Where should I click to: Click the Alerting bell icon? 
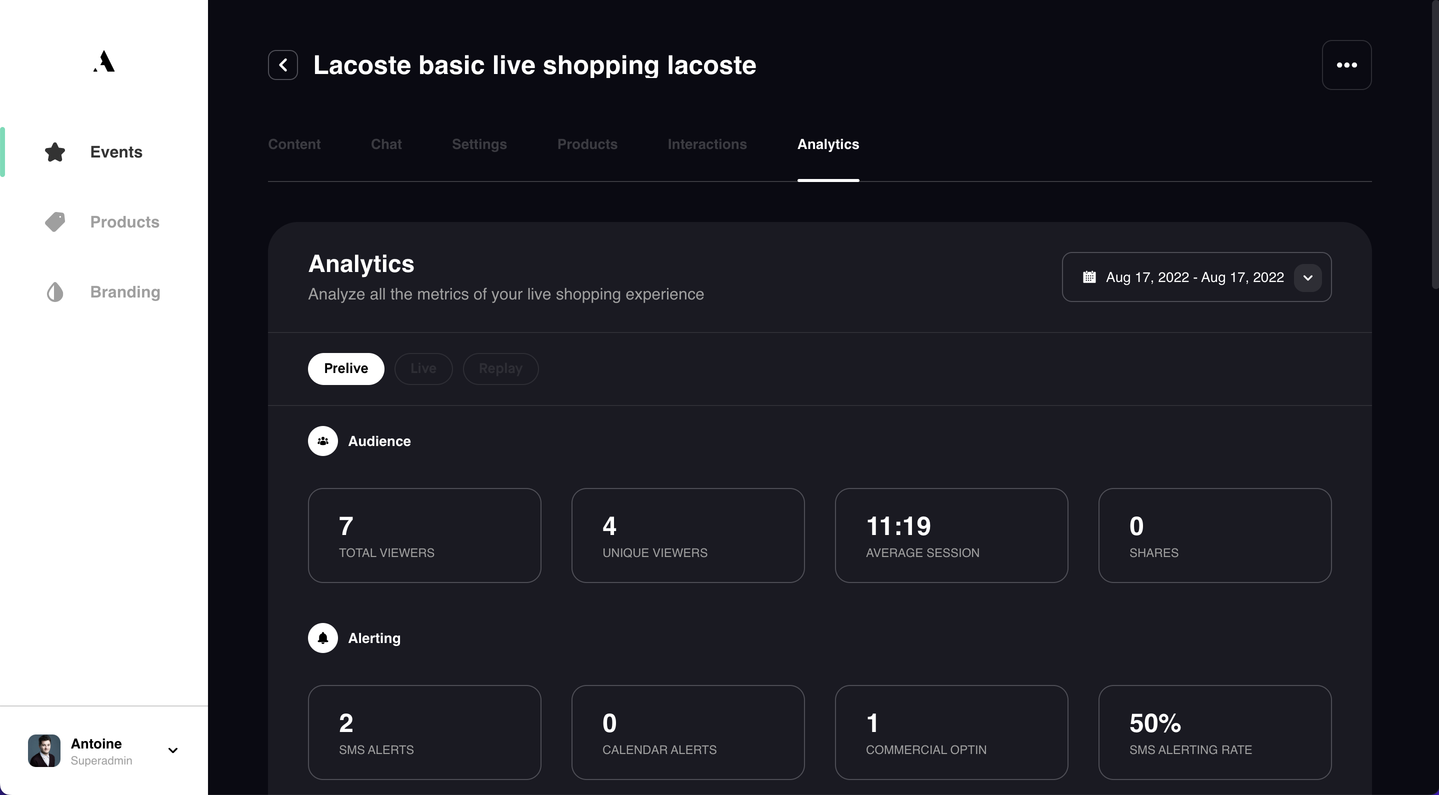coord(323,638)
